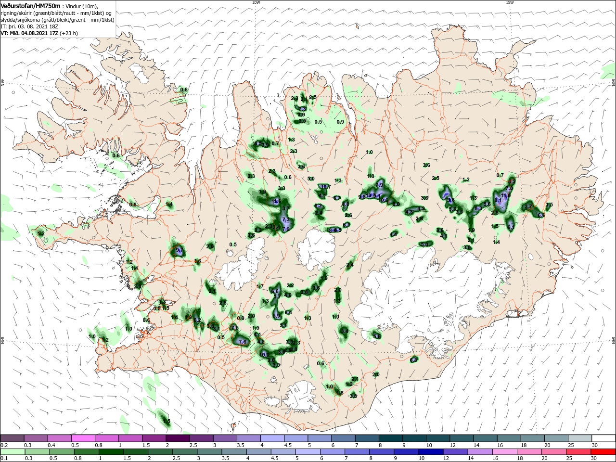Click the darkest green swatch labeled 1 in lower legend
Viewport: 616px width, 462px height.
point(111,452)
